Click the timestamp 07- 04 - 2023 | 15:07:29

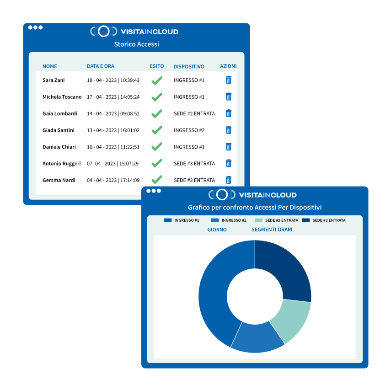click(112, 164)
